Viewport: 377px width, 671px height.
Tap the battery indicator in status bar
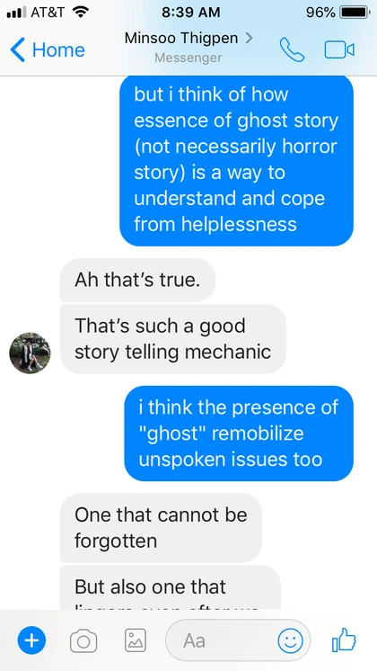click(354, 13)
